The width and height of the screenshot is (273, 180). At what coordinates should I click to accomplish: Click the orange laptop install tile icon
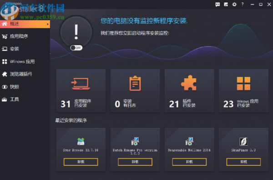click(x=81, y=84)
